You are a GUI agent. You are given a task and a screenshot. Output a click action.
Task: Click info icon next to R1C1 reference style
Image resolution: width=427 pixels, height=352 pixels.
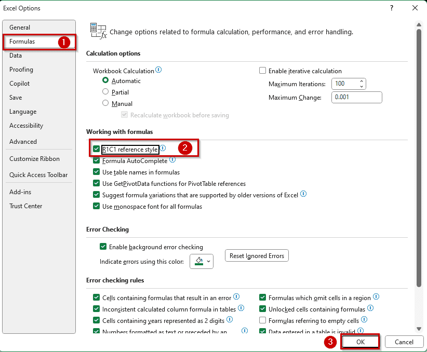click(163, 148)
